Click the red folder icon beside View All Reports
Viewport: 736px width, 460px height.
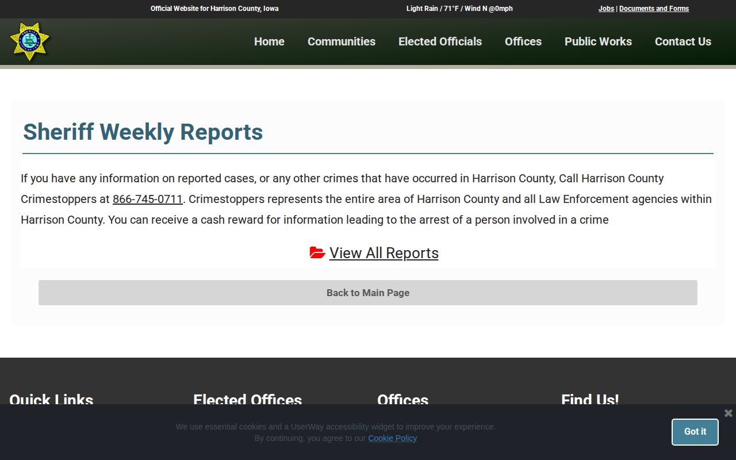pos(317,252)
